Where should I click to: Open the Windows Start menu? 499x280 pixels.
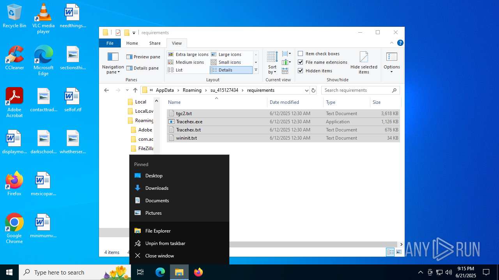[9, 272]
